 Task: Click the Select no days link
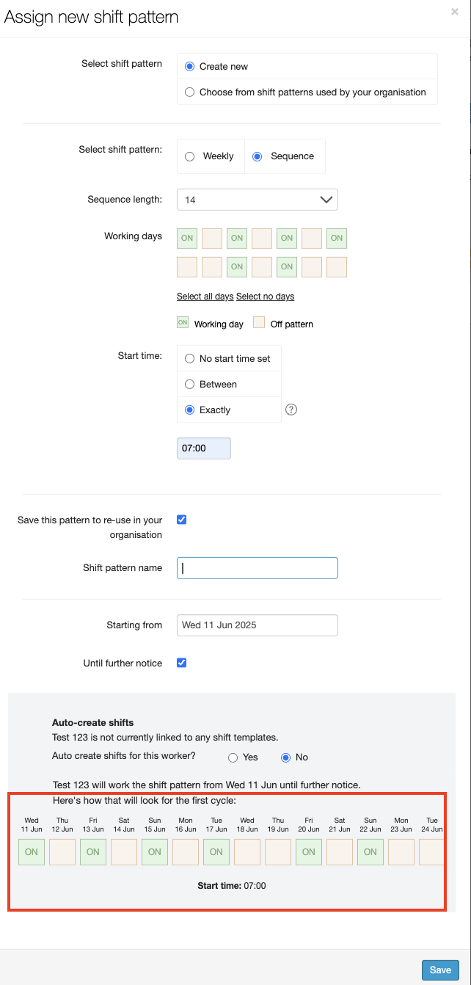265,297
